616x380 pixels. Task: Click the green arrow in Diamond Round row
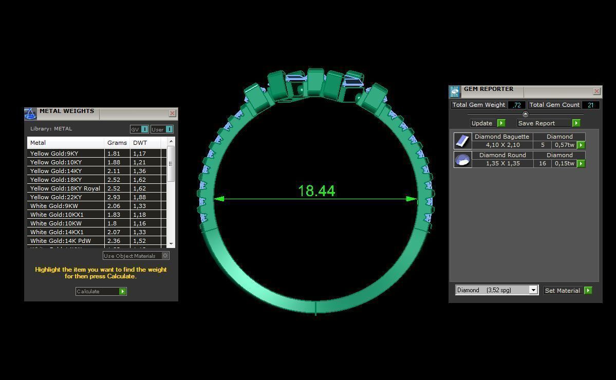pos(581,164)
